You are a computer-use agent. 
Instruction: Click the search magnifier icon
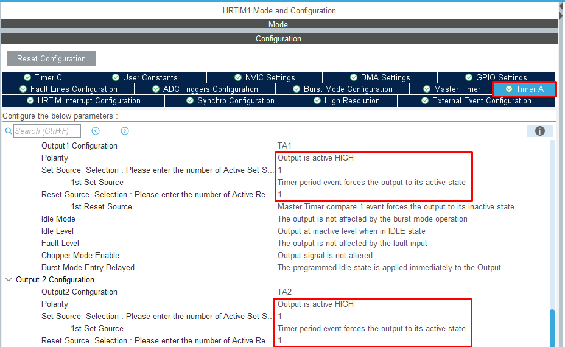pyautogui.click(x=9, y=131)
